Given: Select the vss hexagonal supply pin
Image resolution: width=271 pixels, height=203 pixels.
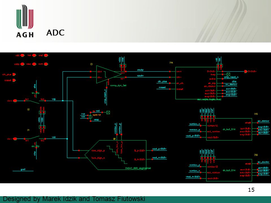Looking at the screenshot, I should [x=34, y=55].
